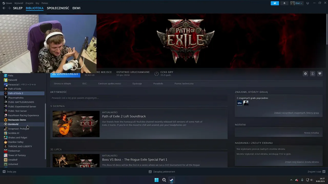Click Steam icon in the taskbar
Image resolution: width=328 pixels, height=184 pixels.
click(171, 180)
